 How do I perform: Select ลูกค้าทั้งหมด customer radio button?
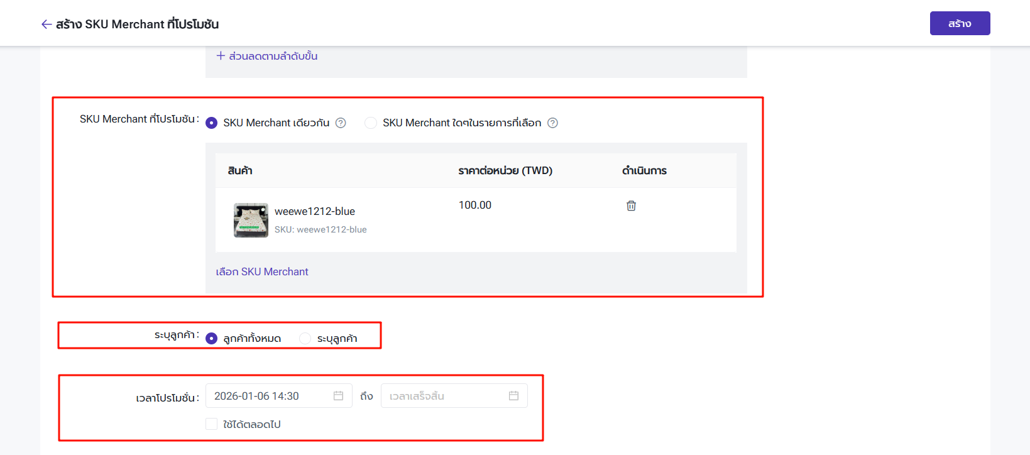click(x=212, y=339)
